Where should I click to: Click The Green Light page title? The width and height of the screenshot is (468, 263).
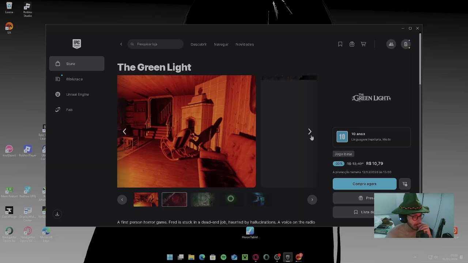[x=154, y=67]
